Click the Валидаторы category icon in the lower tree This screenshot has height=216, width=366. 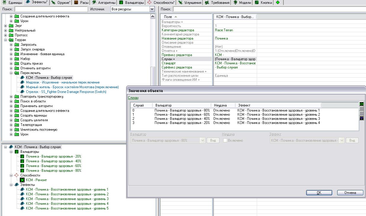point(17,152)
